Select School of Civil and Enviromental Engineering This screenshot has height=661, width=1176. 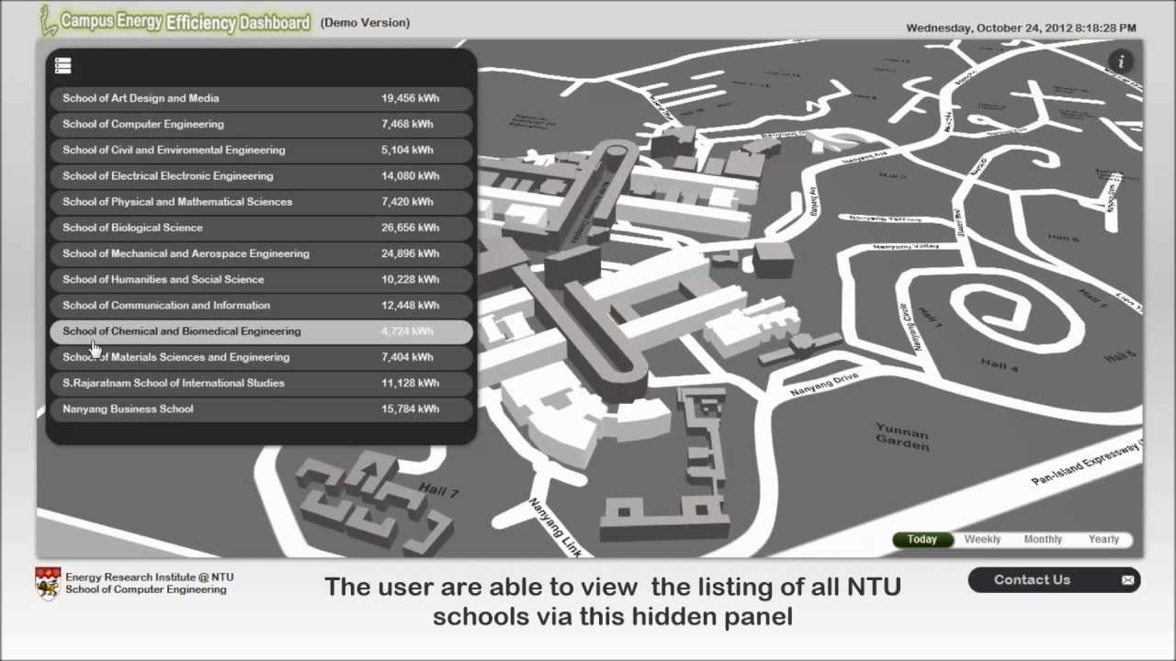pyautogui.click(x=261, y=150)
